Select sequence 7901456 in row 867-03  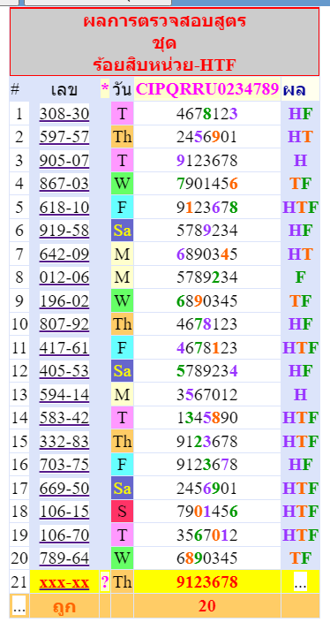pos(207,184)
